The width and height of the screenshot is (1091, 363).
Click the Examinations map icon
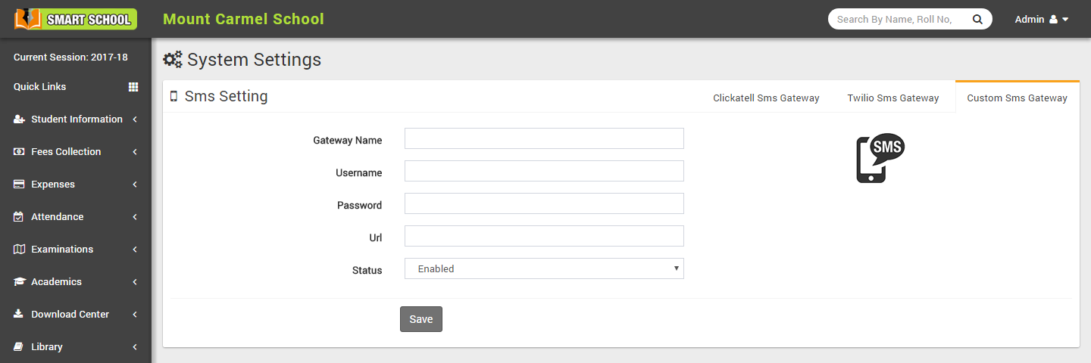(19, 250)
